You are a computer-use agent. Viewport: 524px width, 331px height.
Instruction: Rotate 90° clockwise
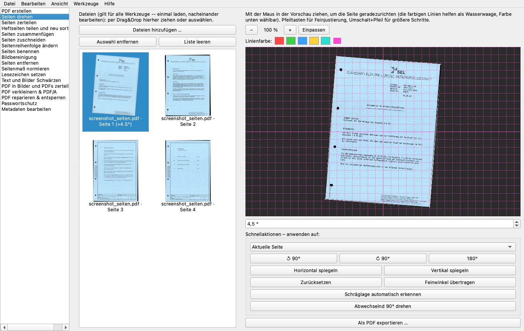pyautogui.click(x=383, y=259)
